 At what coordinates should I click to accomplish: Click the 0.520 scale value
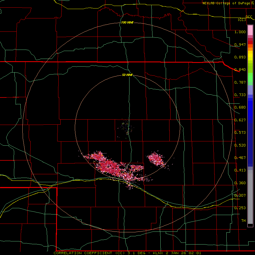click(x=240, y=145)
